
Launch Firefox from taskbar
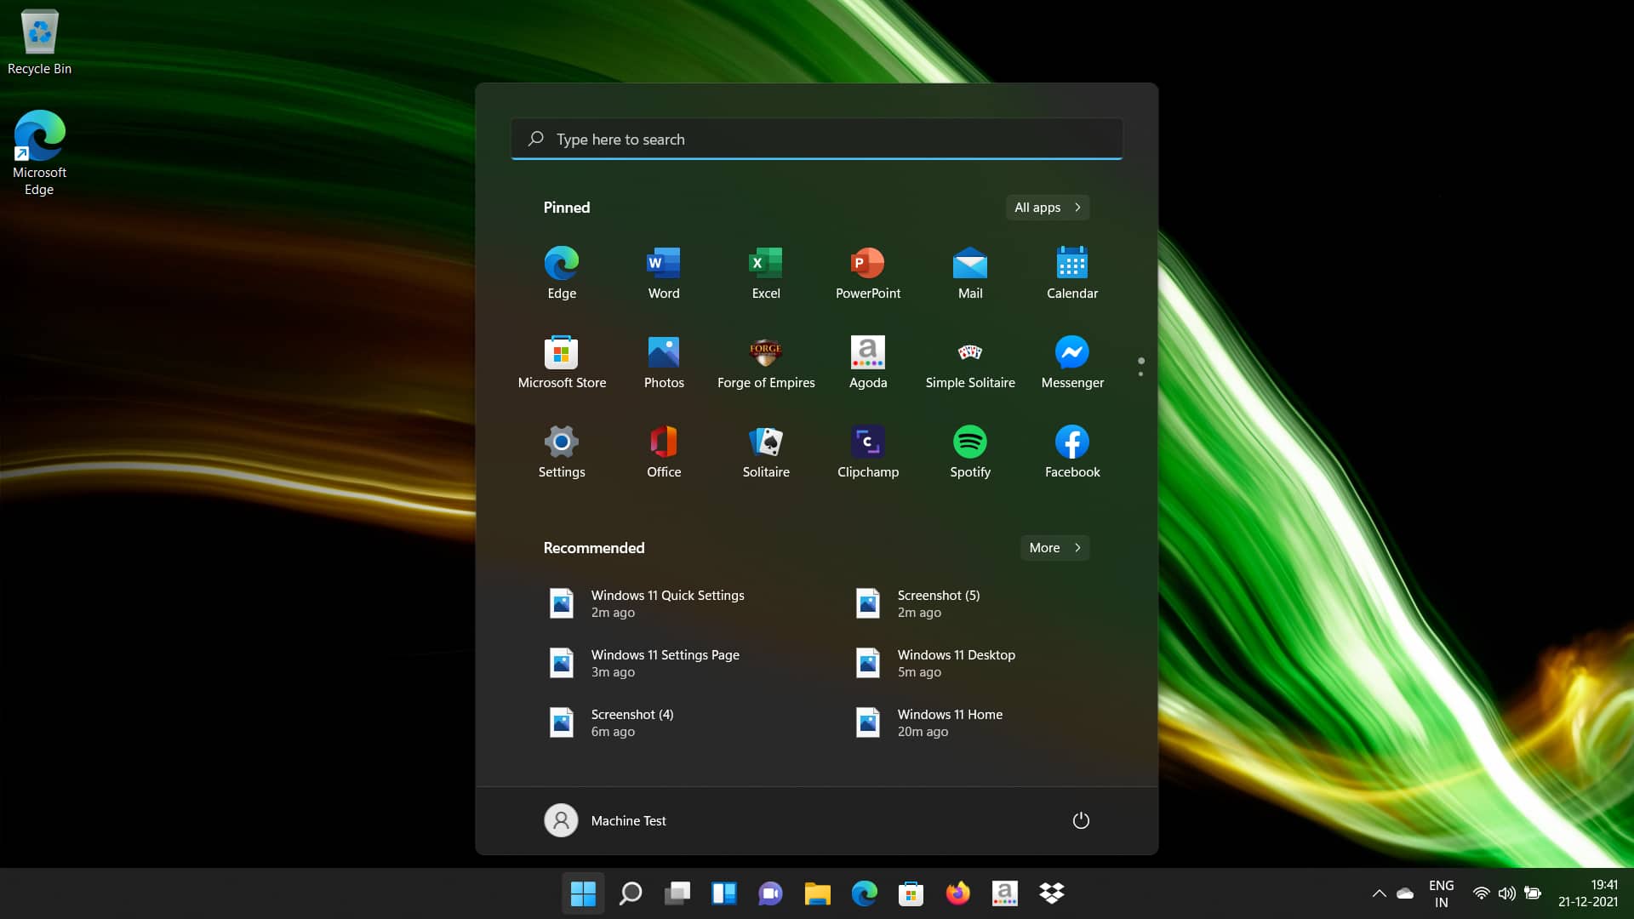pos(958,893)
